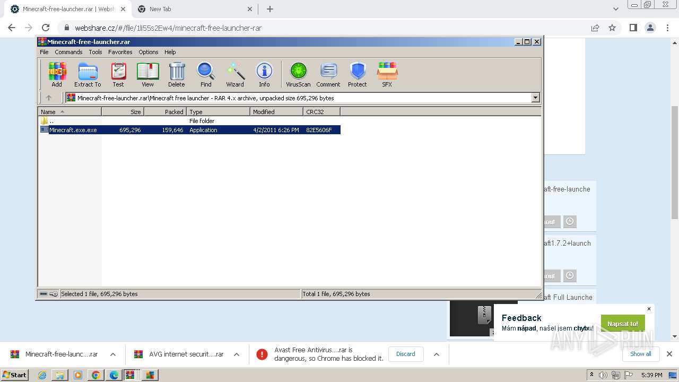Viewport: 679px width, 382px height.
Task: Sort by Modified column header
Action: pyautogui.click(x=276, y=111)
